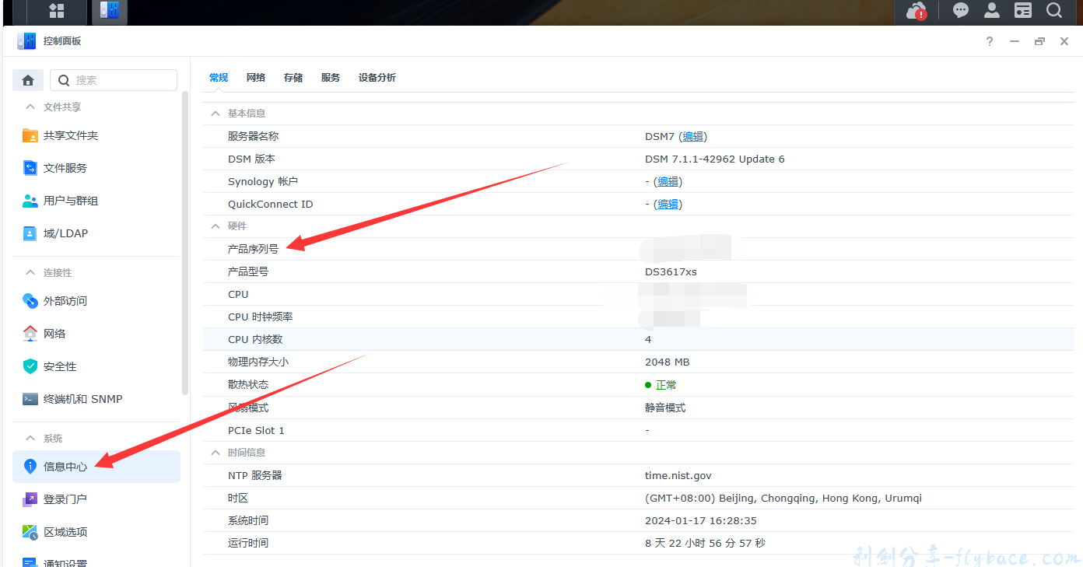Open the 安全性 shield icon

(30, 366)
